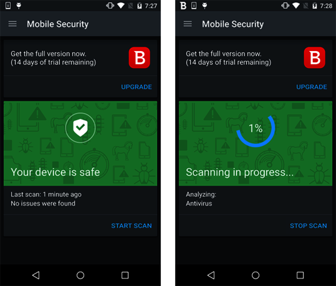Tap the UPGRADE link on right screen

click(312, 87)
